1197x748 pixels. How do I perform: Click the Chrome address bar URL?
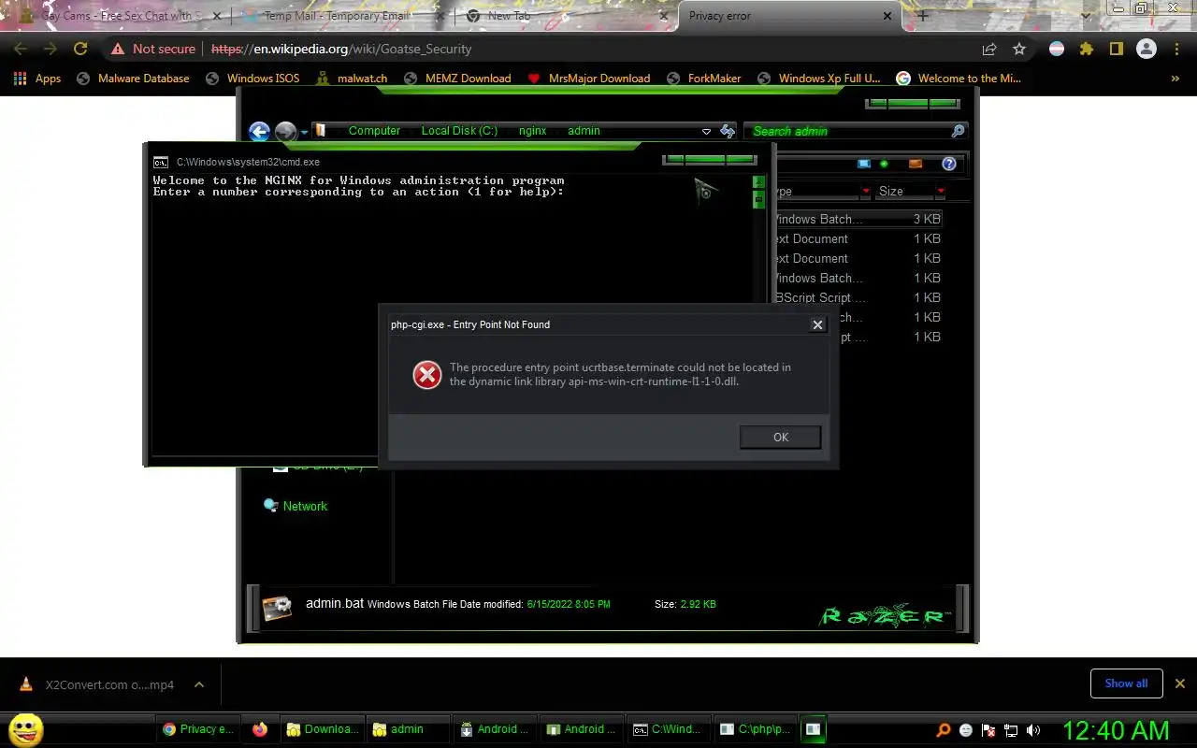pyautogui.click(x=341, y=49)
